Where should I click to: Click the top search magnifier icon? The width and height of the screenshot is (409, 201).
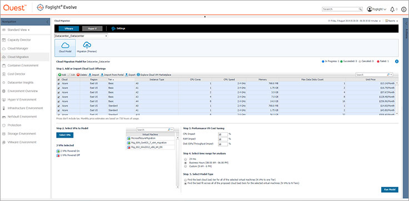click(360, 9)
